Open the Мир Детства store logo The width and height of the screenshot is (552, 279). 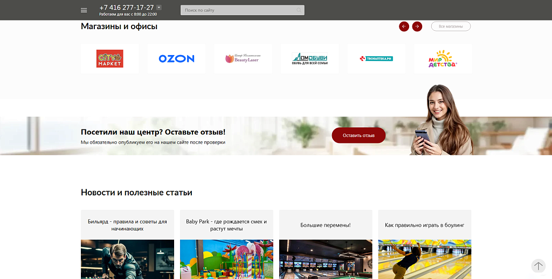click(x=443, y=59)
